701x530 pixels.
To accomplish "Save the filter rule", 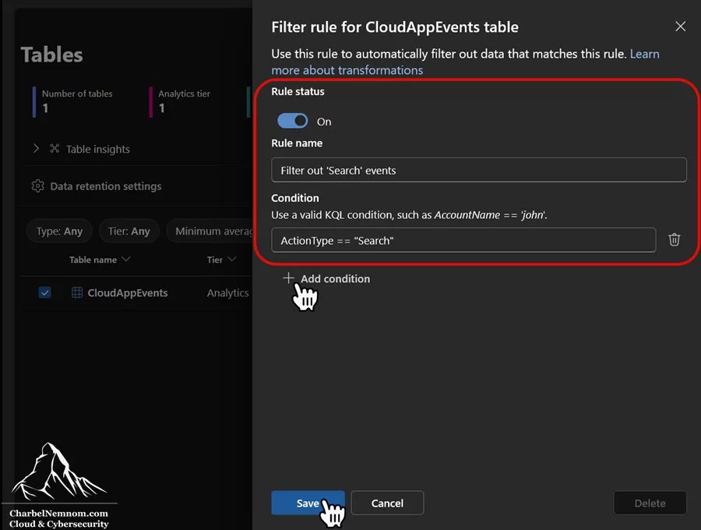I will 308,503.
